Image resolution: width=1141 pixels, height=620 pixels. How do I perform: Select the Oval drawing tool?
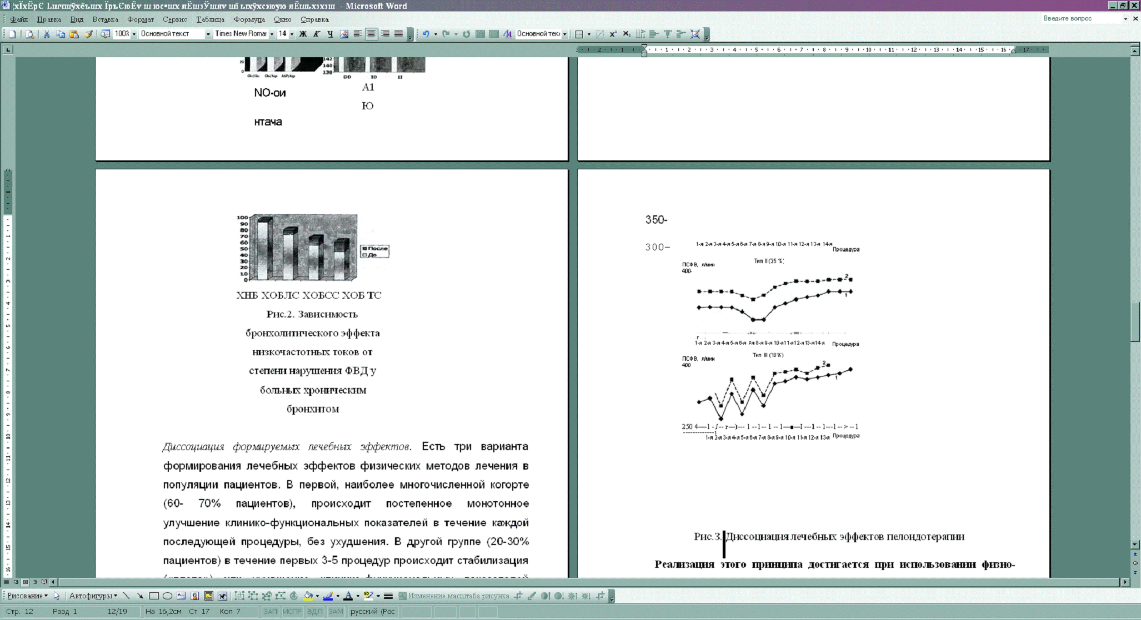[167, 596]
